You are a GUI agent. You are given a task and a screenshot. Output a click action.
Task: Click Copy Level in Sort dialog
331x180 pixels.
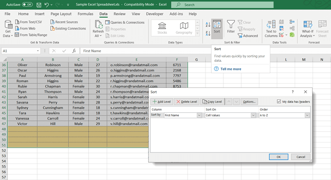point(212,102)
